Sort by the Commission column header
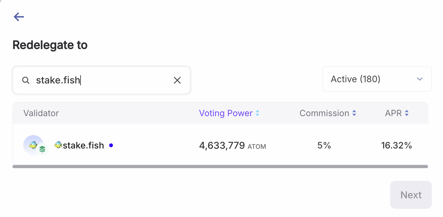This screenshot has height=217, width=443. point(324,113)
